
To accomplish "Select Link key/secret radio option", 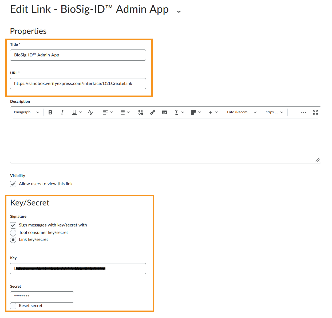I will point(13,240).
